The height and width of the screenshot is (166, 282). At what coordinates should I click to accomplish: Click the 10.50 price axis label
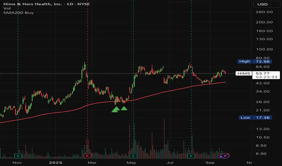(263, 137)
